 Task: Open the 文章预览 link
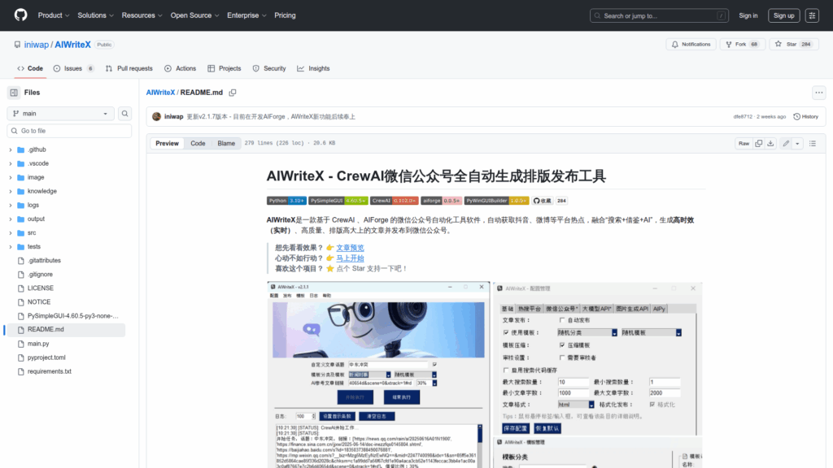click(x=350, y=248)
